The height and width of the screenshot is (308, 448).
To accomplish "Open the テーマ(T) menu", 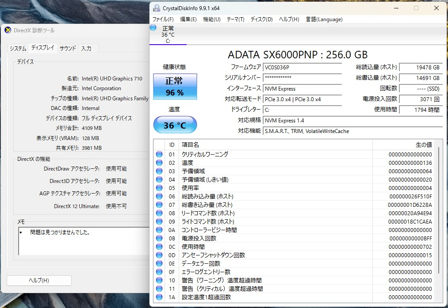I will click(235, 19).
